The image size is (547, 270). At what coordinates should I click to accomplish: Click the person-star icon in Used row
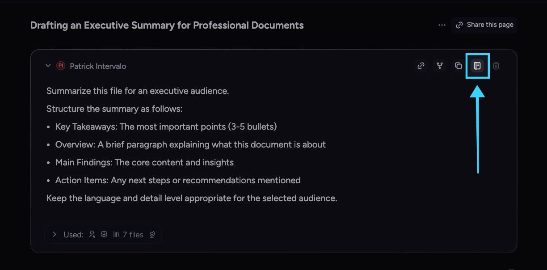click(92, 234)
